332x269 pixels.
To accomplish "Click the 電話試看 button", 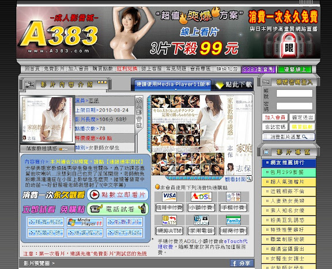I will tap(118, 209).
